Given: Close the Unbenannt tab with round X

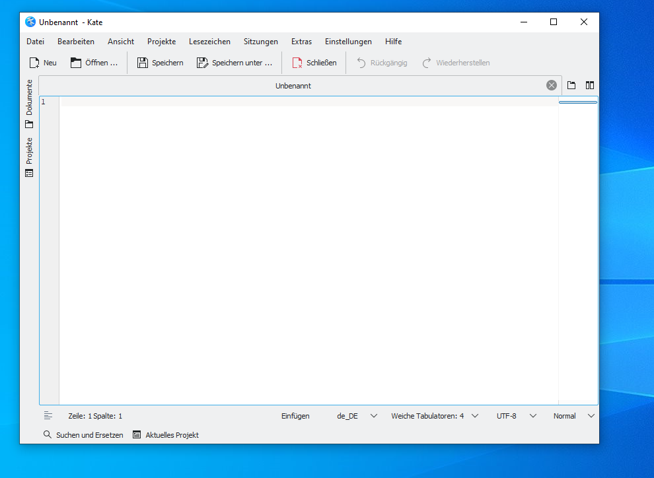Looking at the screenshot, I should coord(552,85).
